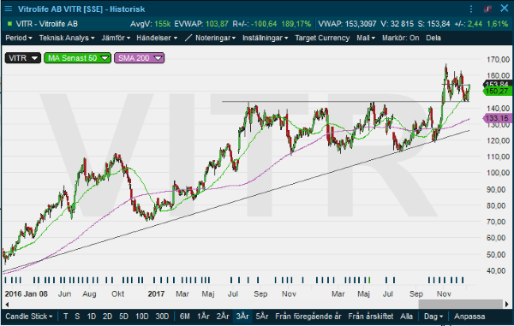Select the 30D period
Image resolution: width=514 pixels, height=326 pixels.
coord(162,317)
